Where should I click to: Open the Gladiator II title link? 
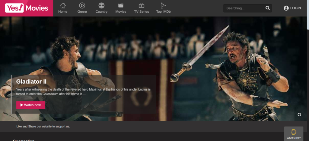click(x=31, y=82)
